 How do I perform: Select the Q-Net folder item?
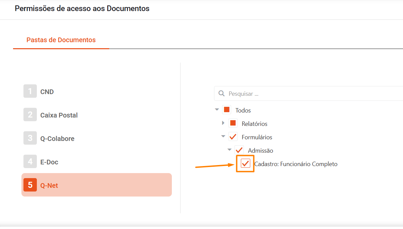[96, 185]
